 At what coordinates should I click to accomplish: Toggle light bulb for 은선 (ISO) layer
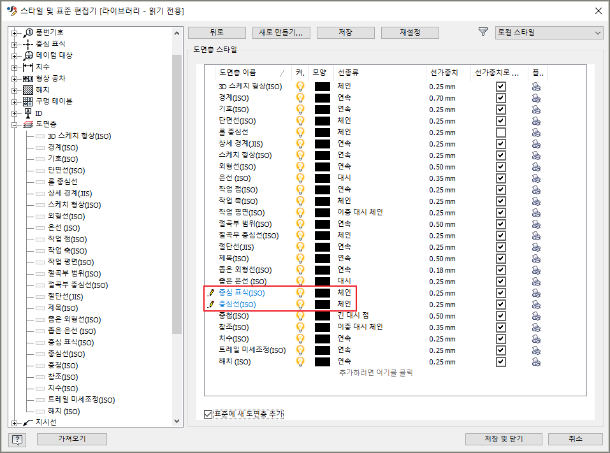coord(300,178)
